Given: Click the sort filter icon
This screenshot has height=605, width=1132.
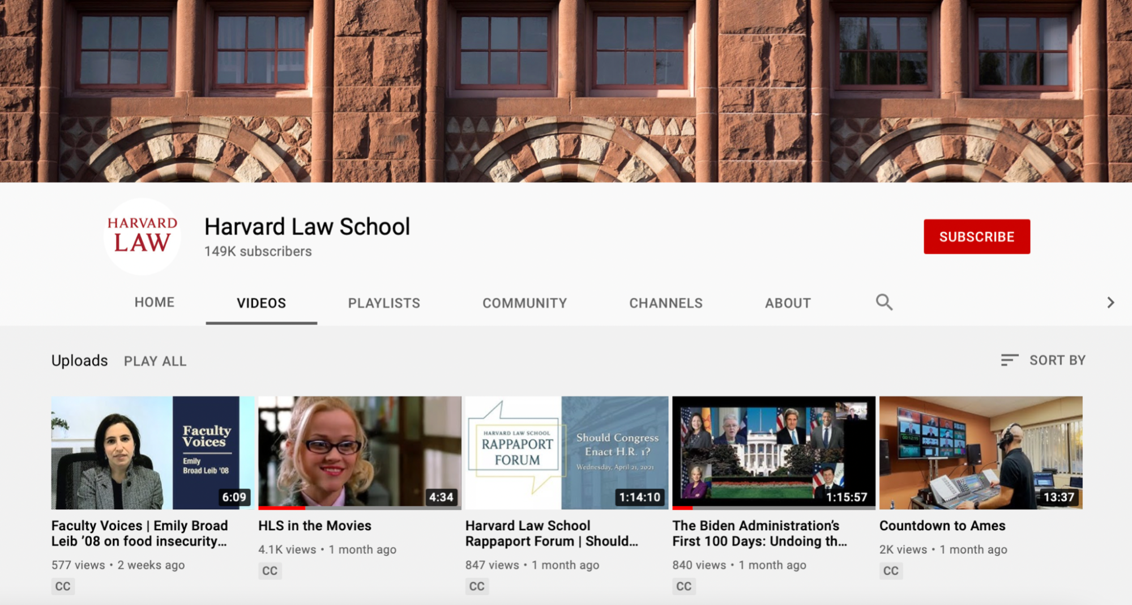Looking at the screenshot, I should click(1009, 360).
